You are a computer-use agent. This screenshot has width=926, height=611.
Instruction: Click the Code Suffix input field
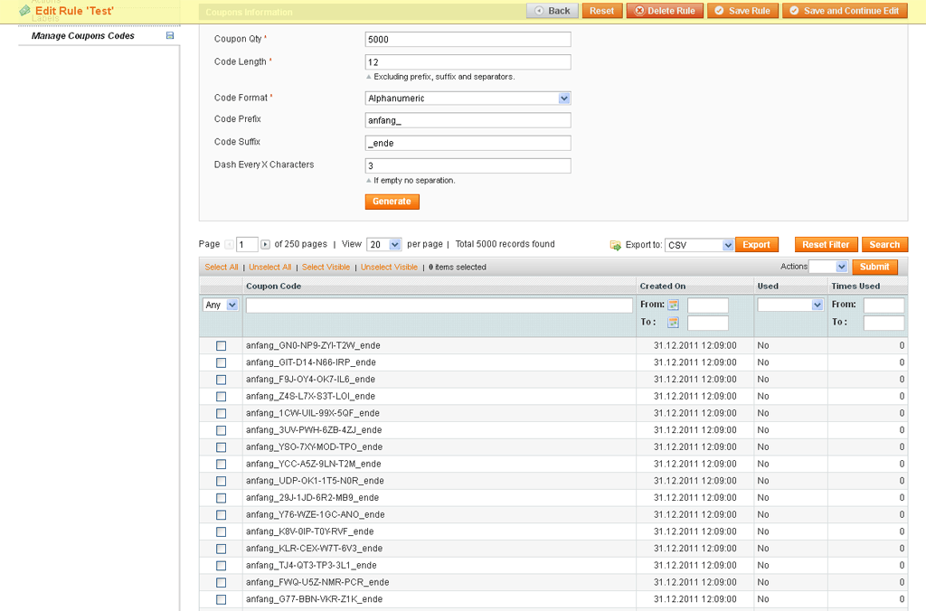pyautogui.click(x=468, y=143)
